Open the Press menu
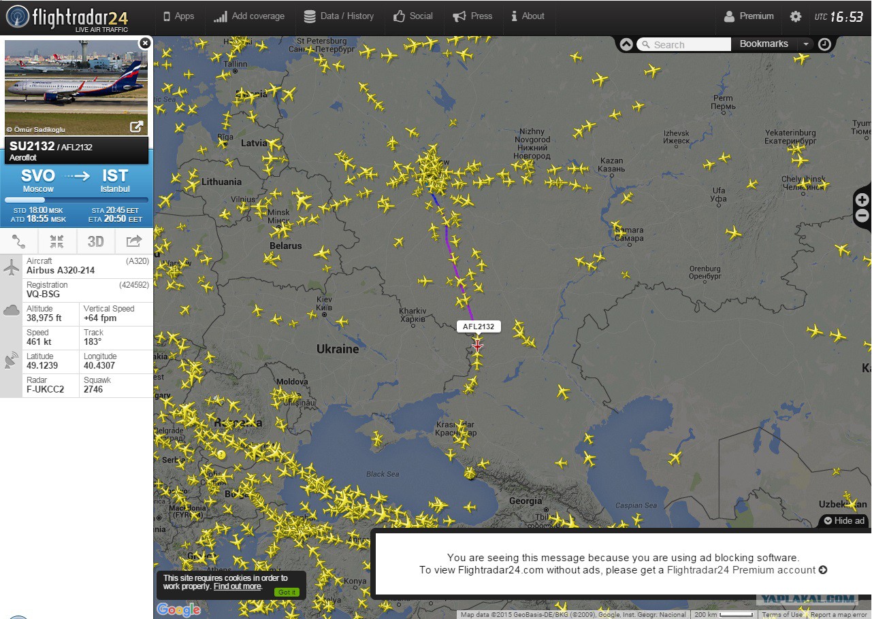 (472, 16)
